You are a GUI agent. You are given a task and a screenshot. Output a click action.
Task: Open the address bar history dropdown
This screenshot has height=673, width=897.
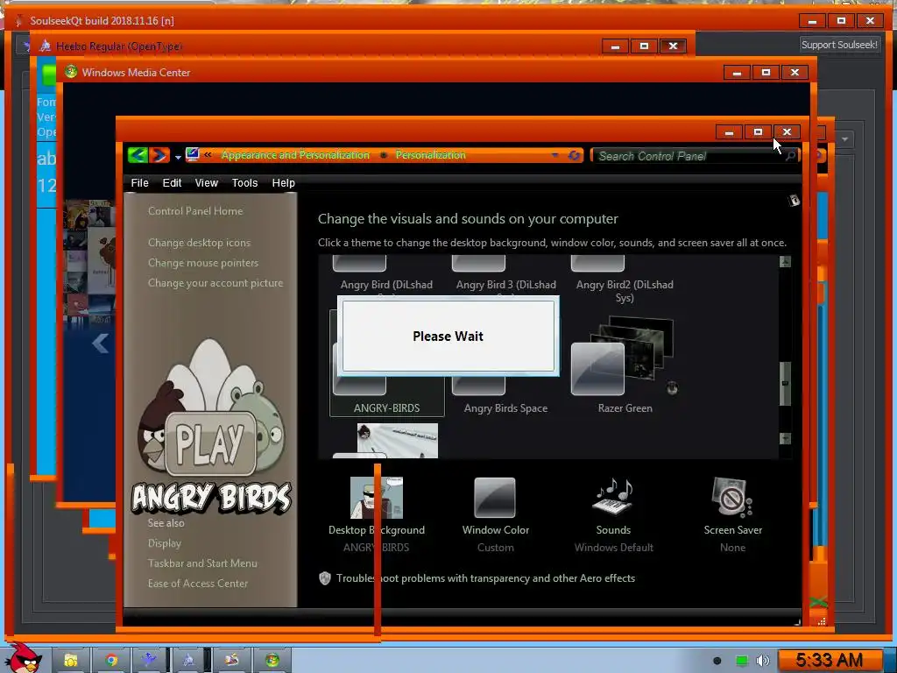(554, 155)
